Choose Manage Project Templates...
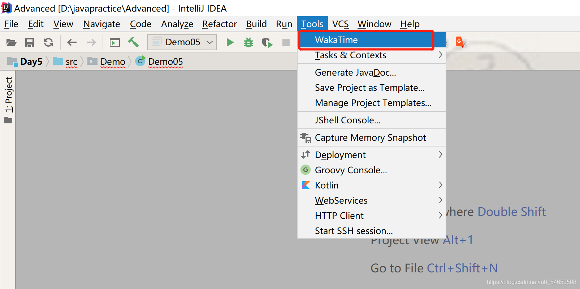The height and width of the screenshot is (289, 580). tap(372, 103)
